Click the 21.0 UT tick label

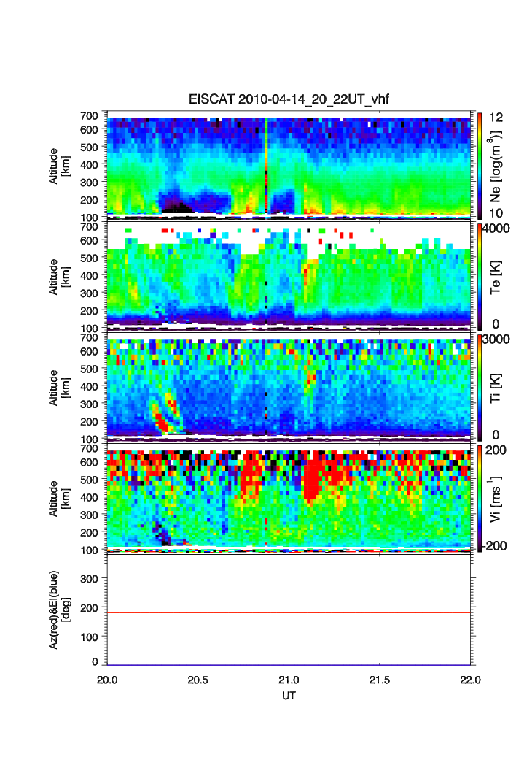289,680
